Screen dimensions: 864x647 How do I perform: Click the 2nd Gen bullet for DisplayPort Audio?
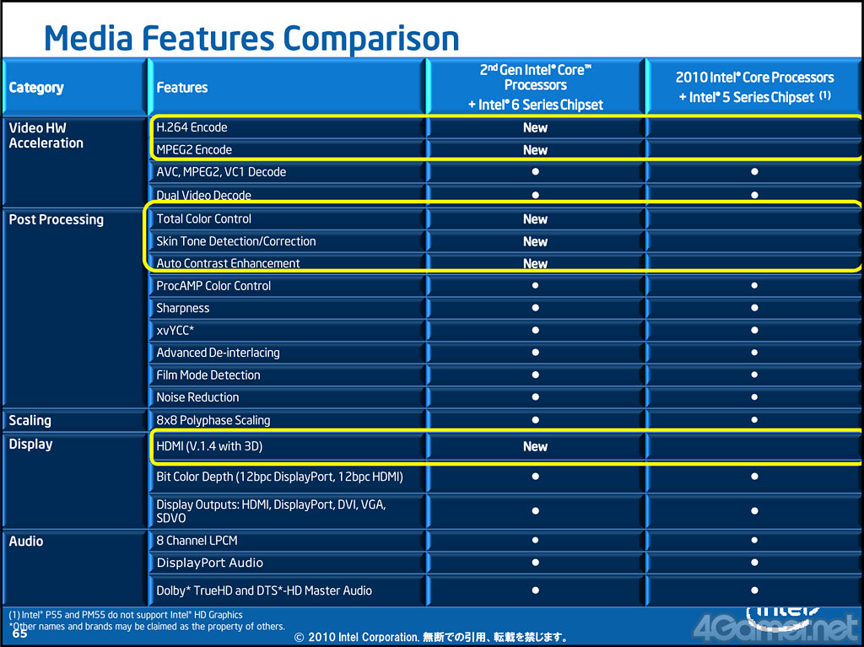click(x=535, y=563)
